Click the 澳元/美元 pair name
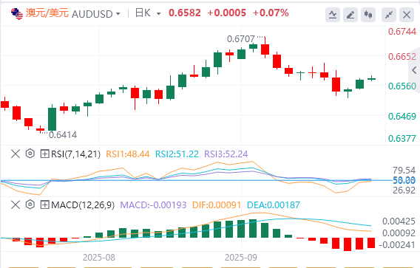420x268 pixels. (x=47, y=13)
